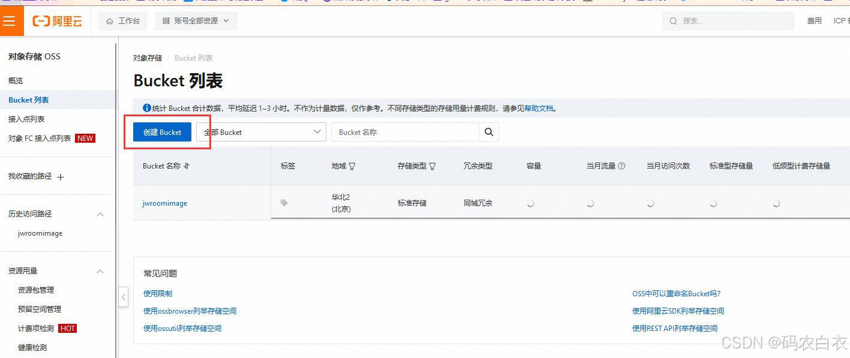Click the 同城冗余 cell
850x358 pixels.
click(x=478, y=203)
